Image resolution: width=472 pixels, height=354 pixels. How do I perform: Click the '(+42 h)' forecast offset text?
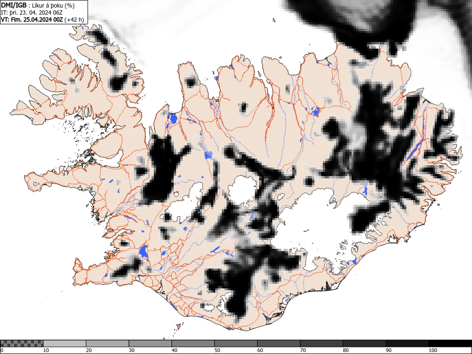pos(74,19)
